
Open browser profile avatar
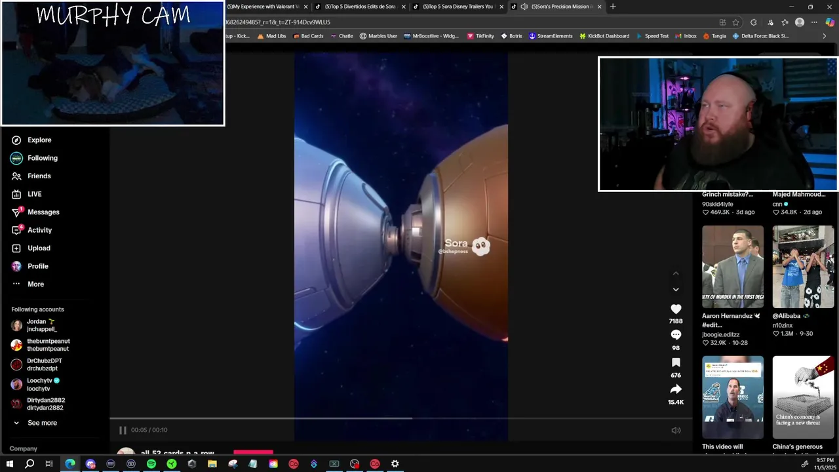pos(800,22)
